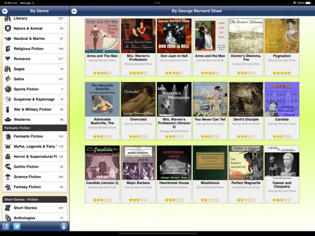Tap the star rating under Pygmalion
Image resolution: width=315 pixels, height=236 pixels.
(x=282, y=73)
